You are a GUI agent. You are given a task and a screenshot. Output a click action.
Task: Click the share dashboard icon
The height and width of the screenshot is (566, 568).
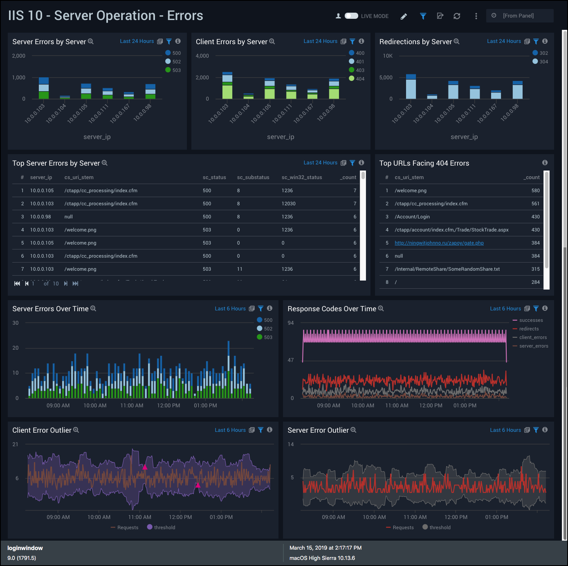[440, 16]
